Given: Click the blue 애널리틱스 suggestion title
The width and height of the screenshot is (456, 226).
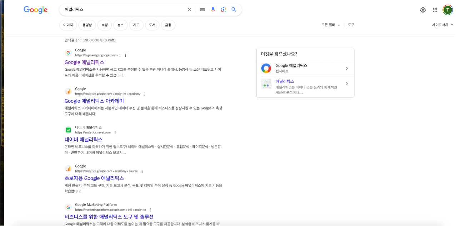Looking at the screenshot, I should tap(285, 81).
